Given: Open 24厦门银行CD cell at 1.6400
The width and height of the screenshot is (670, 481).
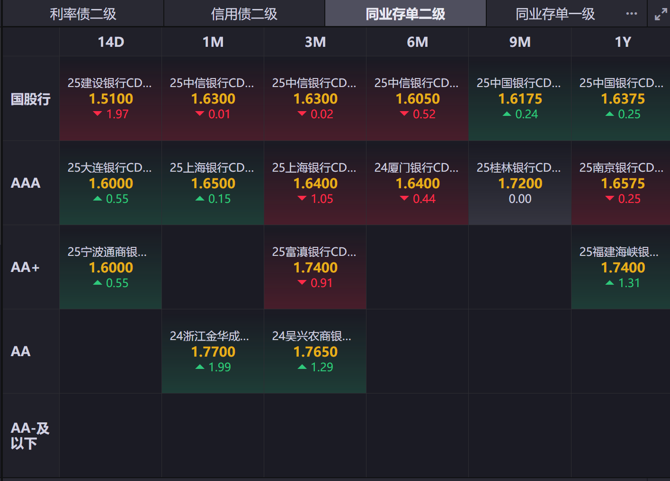Looking at the screenshot, I should pos(418,183).
